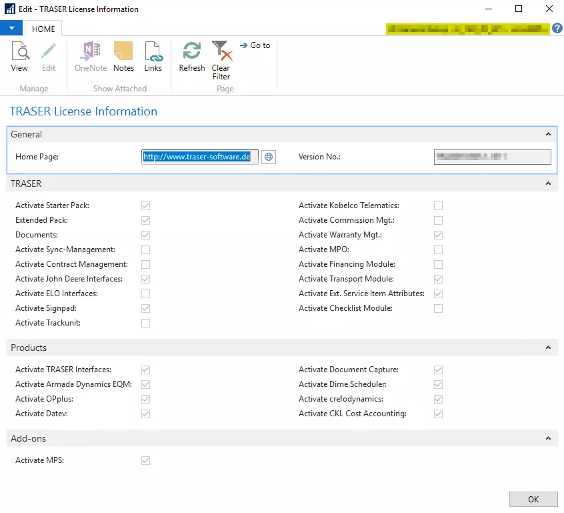Toggle Activate TRASER Interfaces checkbox
This screenshot has height=513, width=564.
(x=146, y=370)
